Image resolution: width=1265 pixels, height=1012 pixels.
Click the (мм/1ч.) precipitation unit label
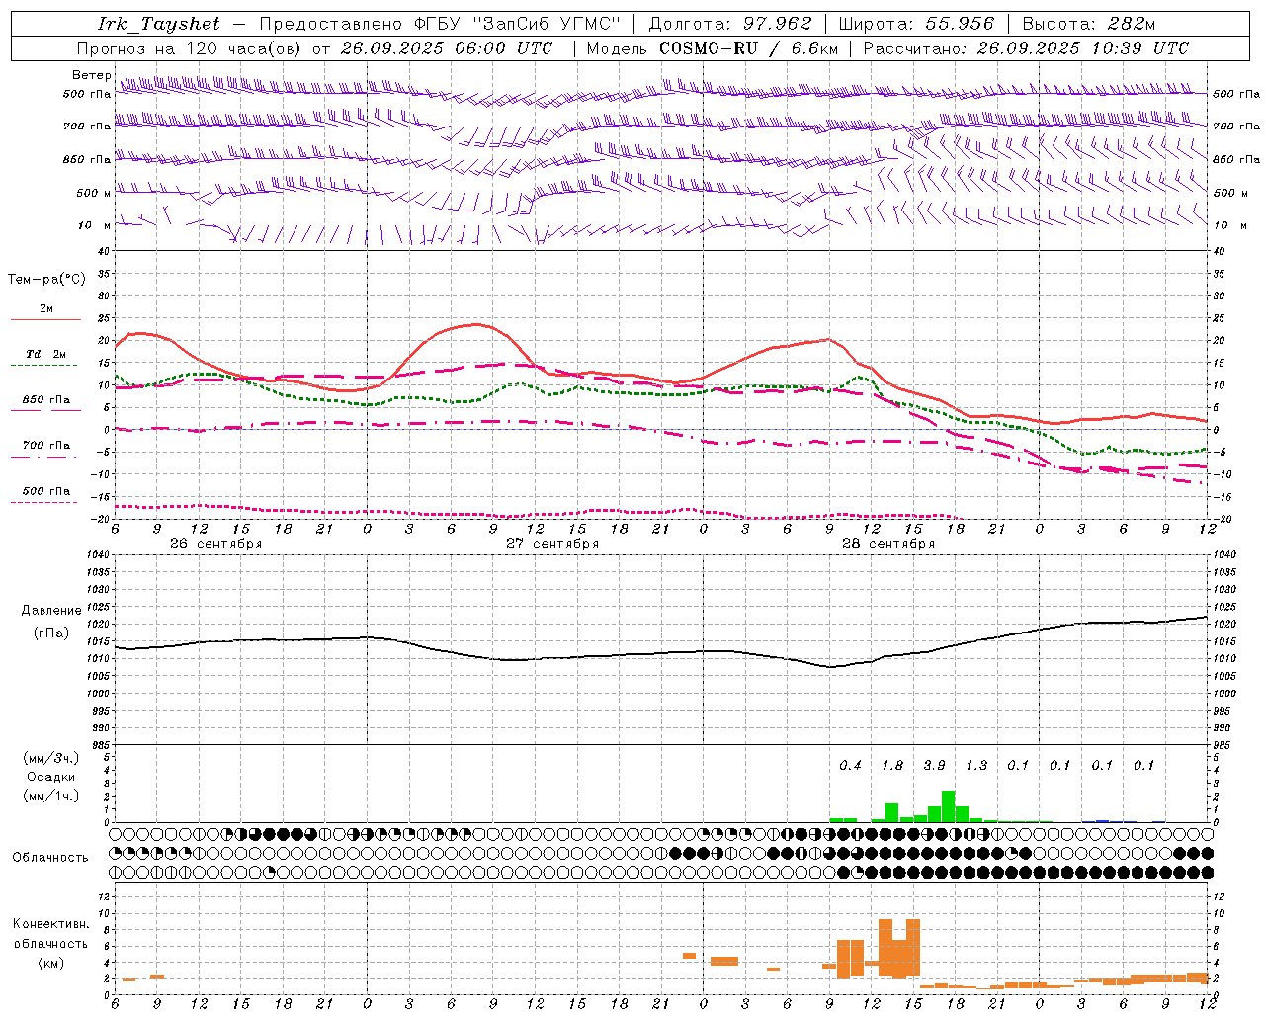click(x=51, y=796)
